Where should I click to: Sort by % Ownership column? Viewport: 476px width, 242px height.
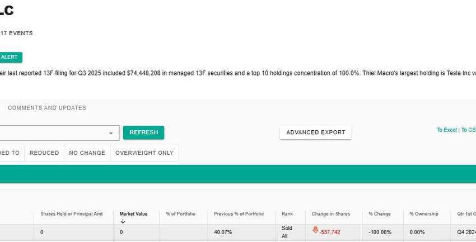tap(423, 214)
